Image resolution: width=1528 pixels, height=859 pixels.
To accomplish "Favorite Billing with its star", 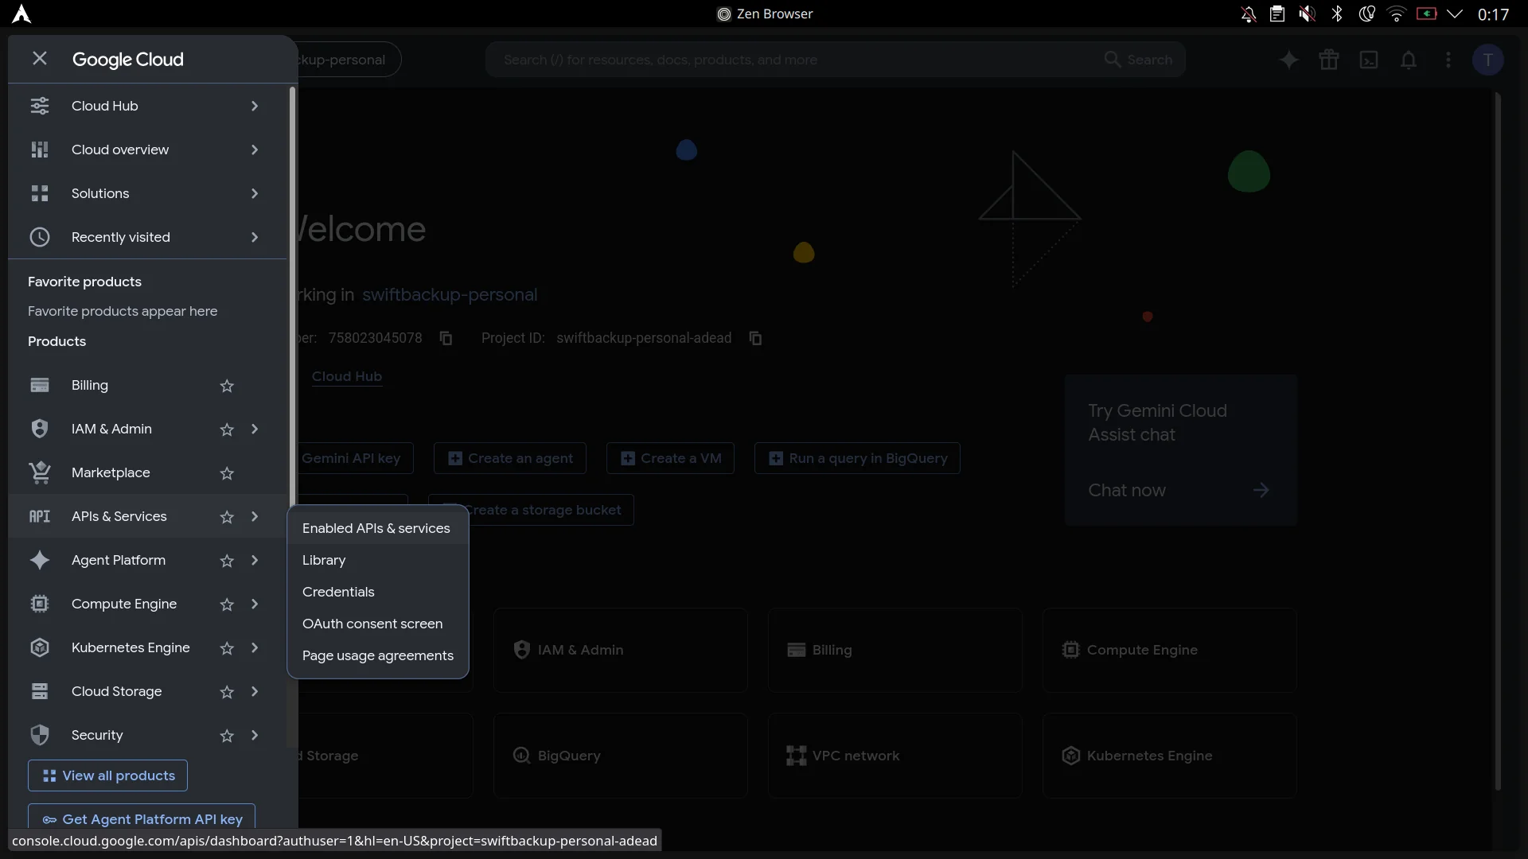I will click(227, 386).
